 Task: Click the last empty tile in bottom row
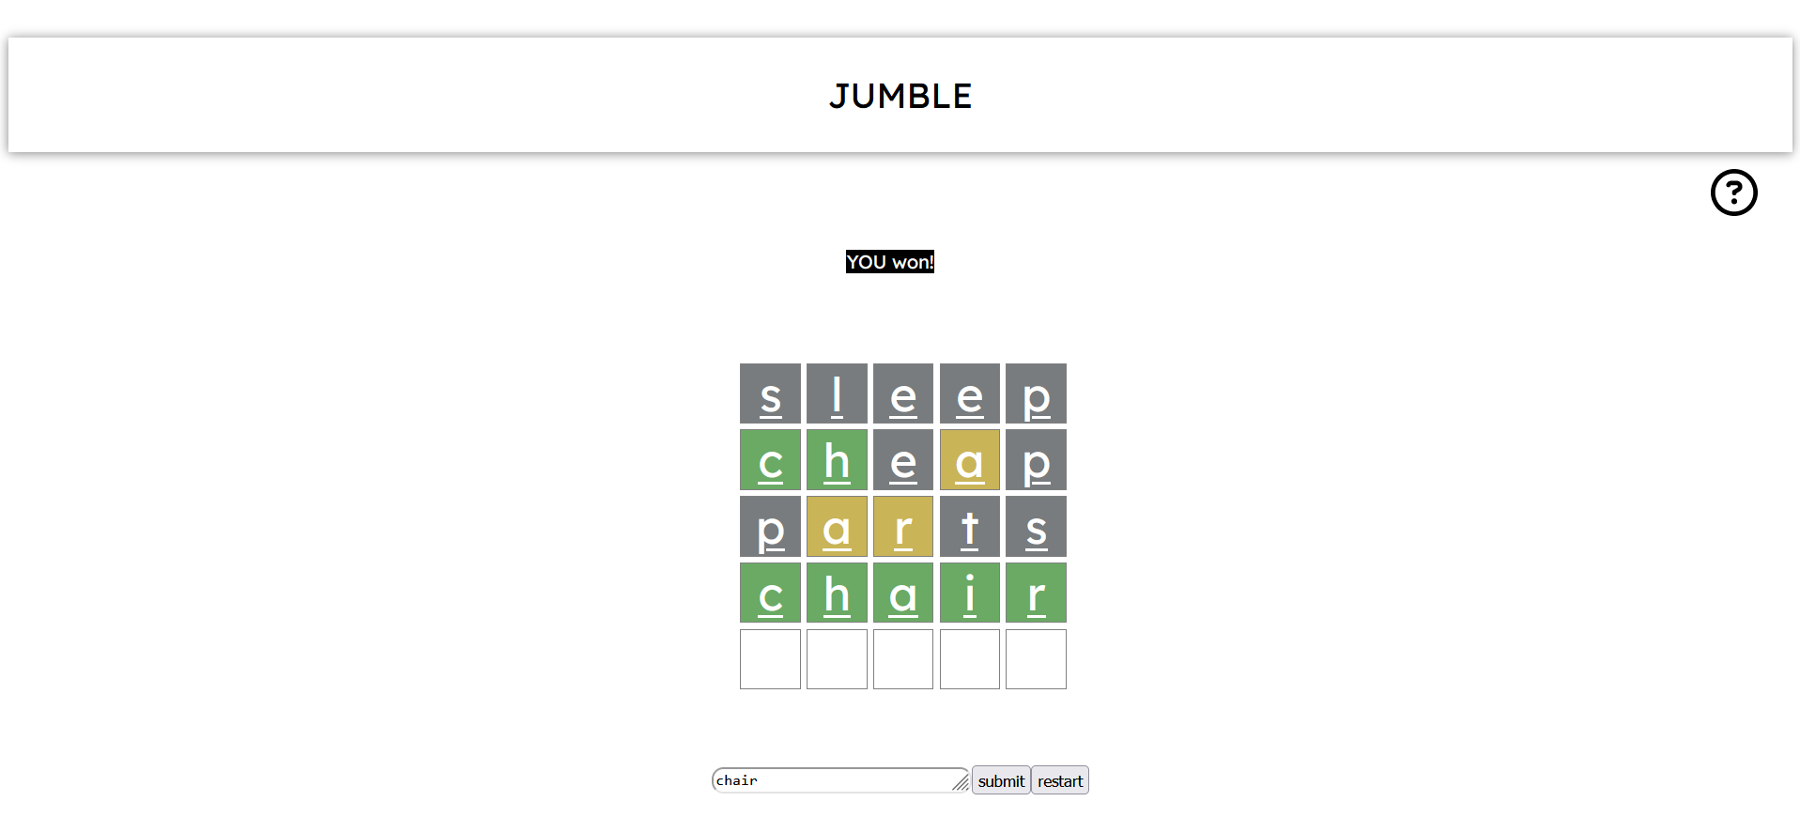pyautogui.click(x=1036, y=659)
